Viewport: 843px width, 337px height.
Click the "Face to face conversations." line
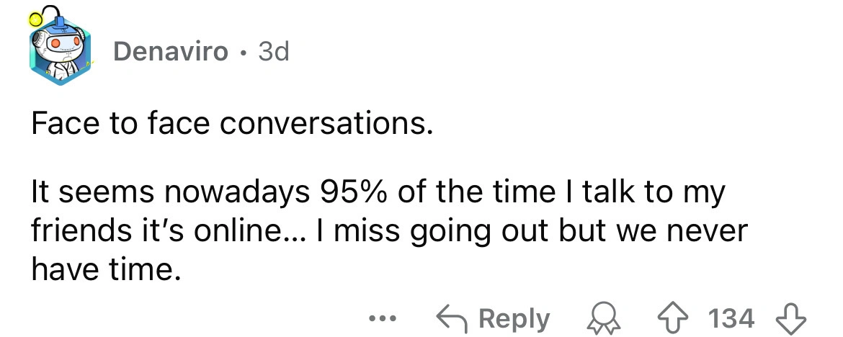[231, 125]
